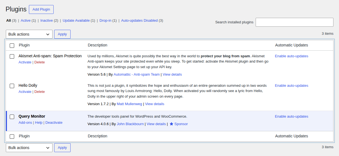Filter by Update Available plugins
The image size is (339, 156).
point(76,21)
